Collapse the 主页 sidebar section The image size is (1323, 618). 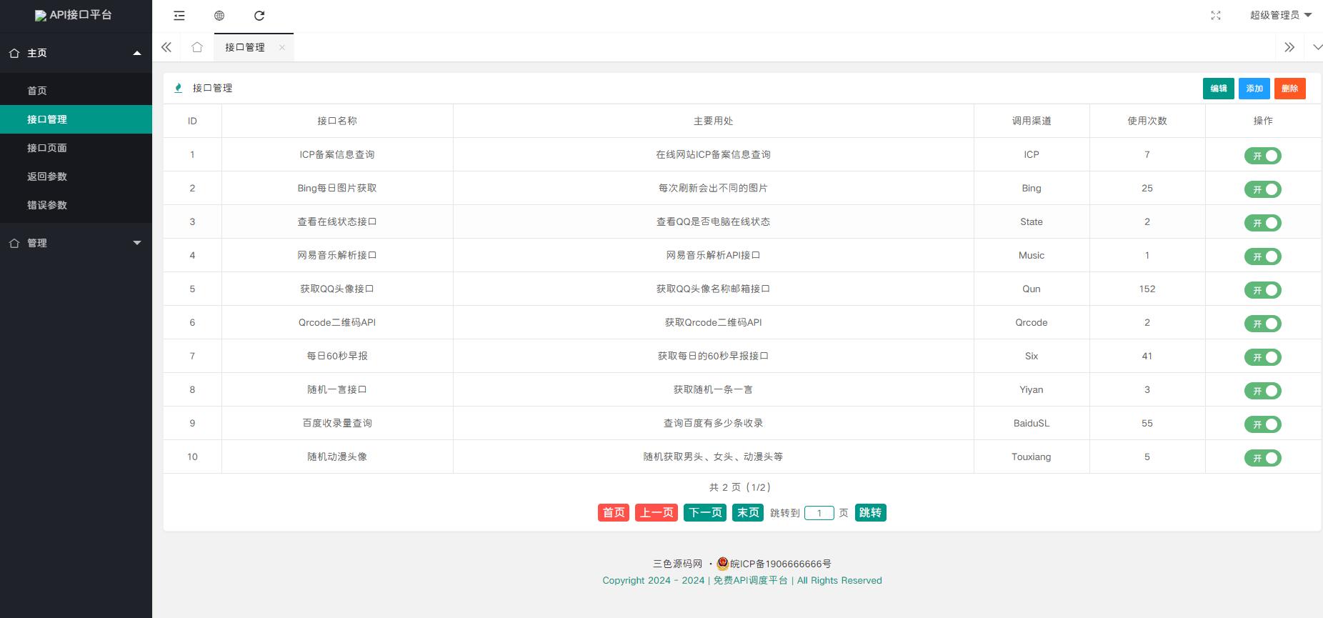pos(76,53)
